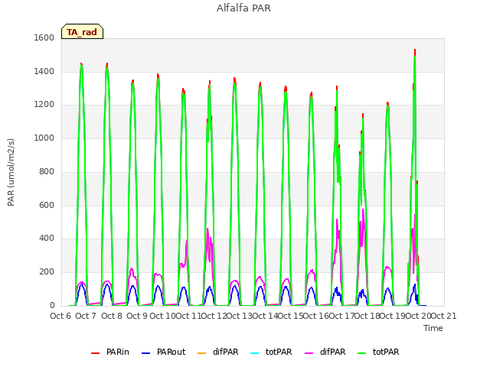Screen dimensions: 490x367
Task: Click the Oct 7 x-axis tick label
Action: tap(86, 316)
